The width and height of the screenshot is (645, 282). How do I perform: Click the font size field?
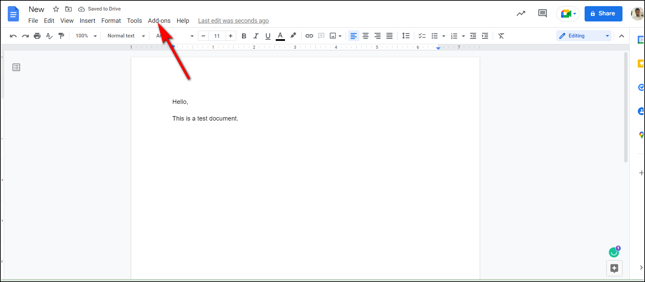pyautogui.click(x=217, y=36)
